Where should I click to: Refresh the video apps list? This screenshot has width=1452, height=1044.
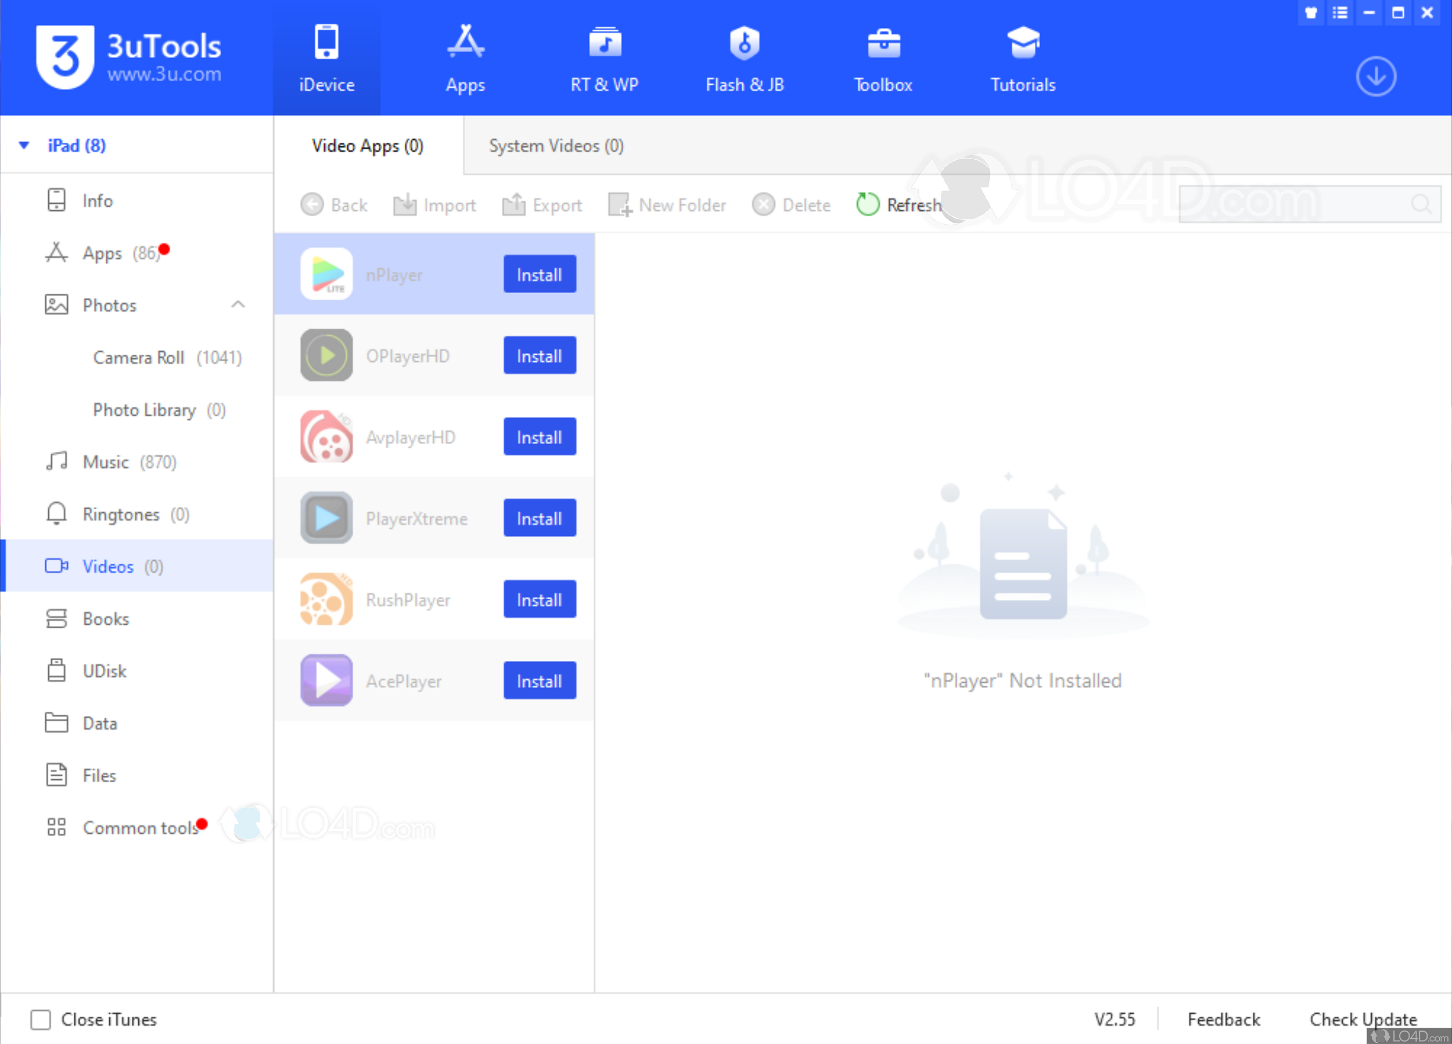click(x=899, y=205)
